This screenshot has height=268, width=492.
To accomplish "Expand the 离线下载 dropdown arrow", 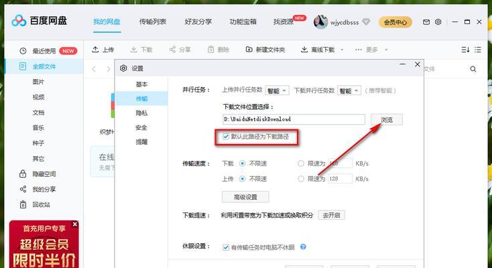I will coord(342,50).
